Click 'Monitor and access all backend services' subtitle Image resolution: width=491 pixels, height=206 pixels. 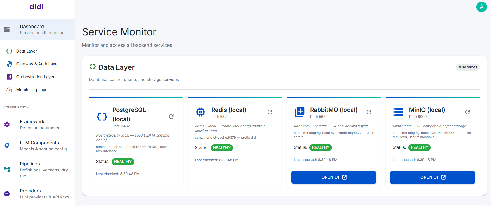(x=127, y=45)
